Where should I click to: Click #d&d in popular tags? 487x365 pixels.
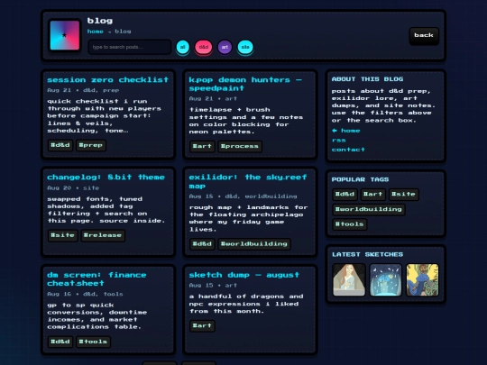pyautogui.click(x=345, y=194)
